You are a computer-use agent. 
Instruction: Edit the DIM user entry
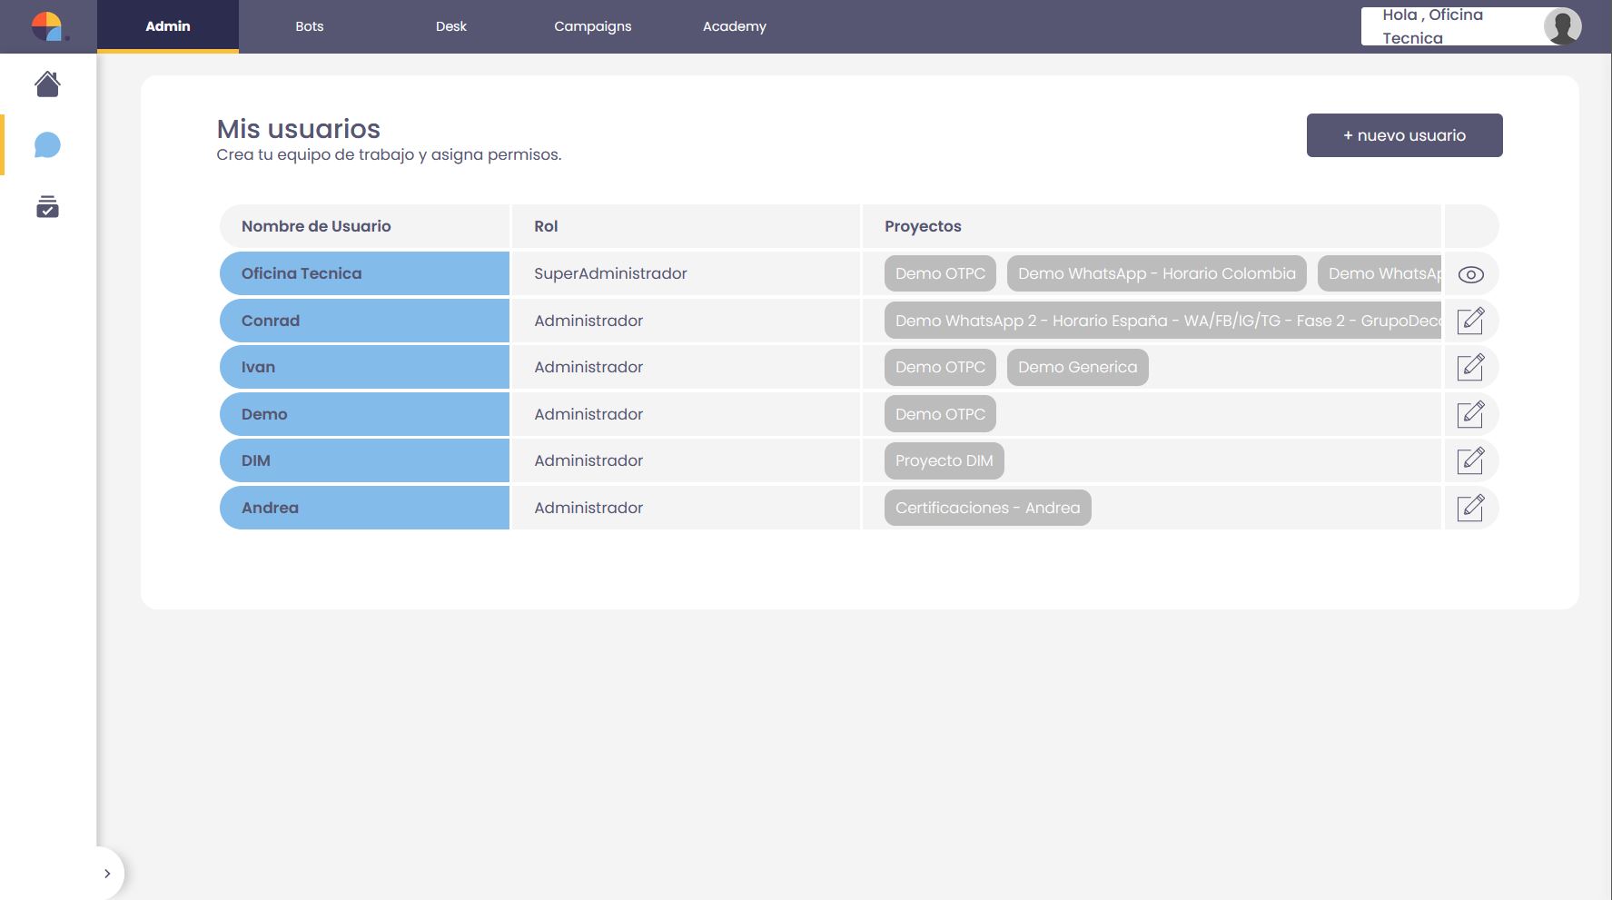click(x=1470, y=460)
